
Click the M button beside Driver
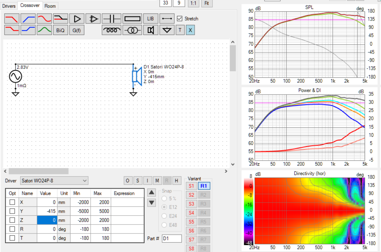[x=157, y=181]
